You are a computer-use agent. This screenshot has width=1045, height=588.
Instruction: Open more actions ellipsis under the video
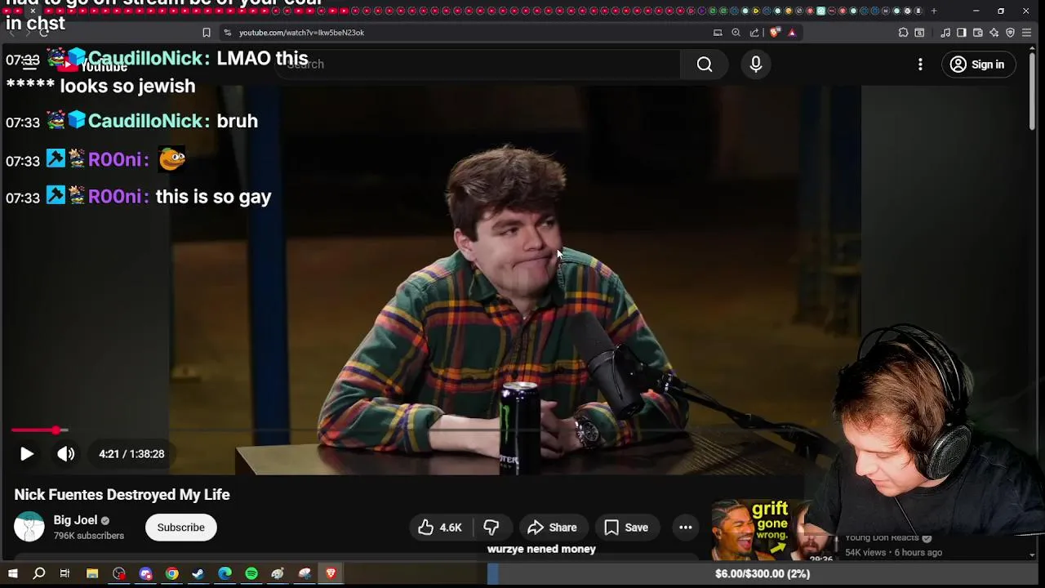(x=686, y=528)
